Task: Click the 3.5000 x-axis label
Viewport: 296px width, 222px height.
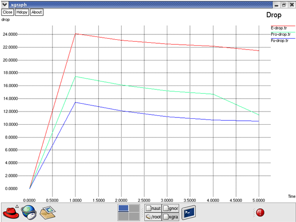Action: coord(190,200)
